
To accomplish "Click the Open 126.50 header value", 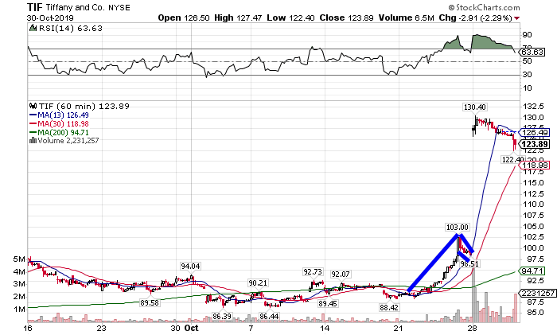I will point(184,18).
